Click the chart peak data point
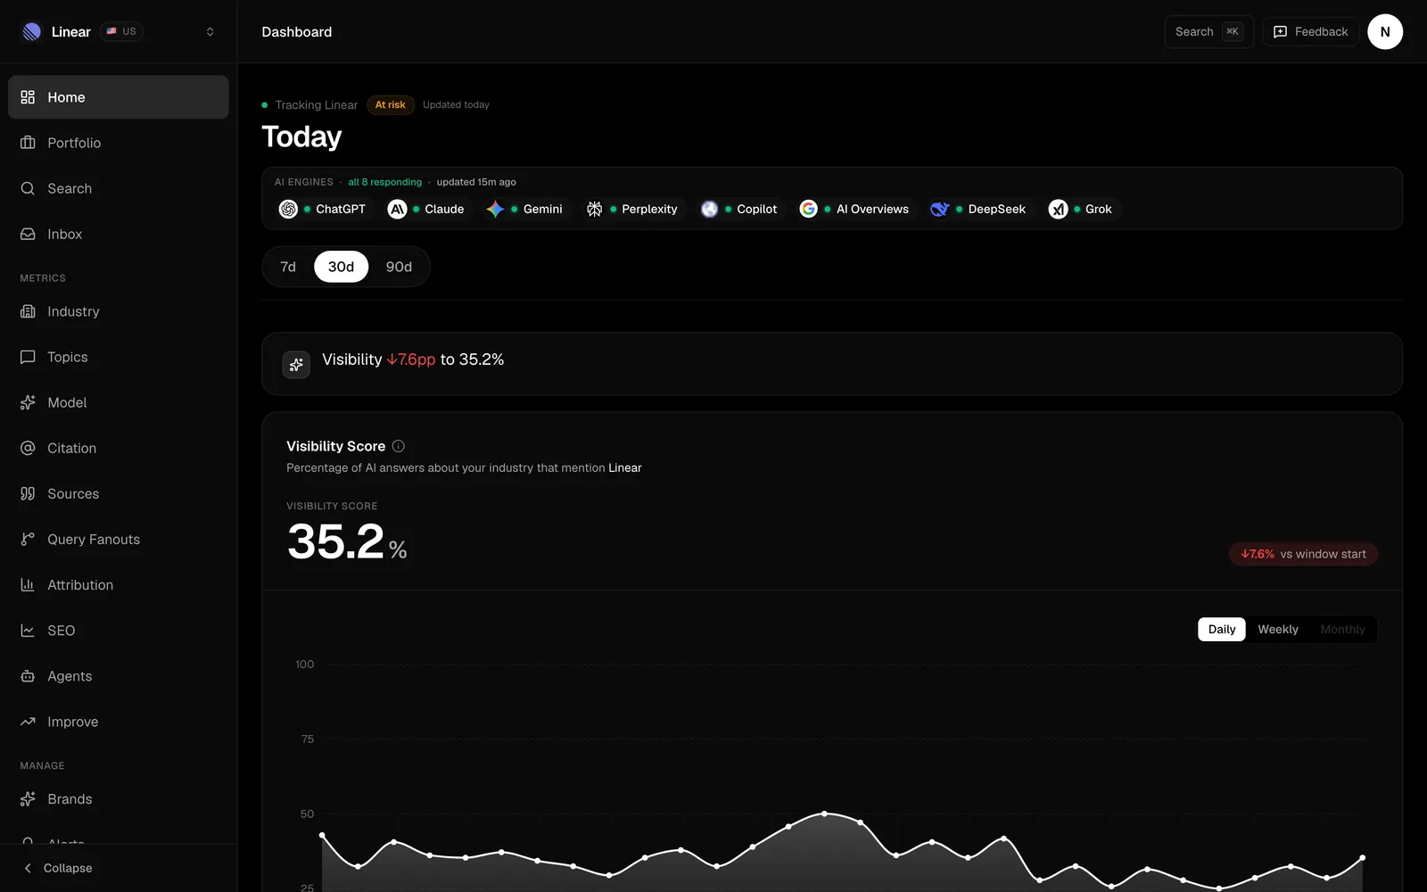1427x892 pixels. click(824, 814)
